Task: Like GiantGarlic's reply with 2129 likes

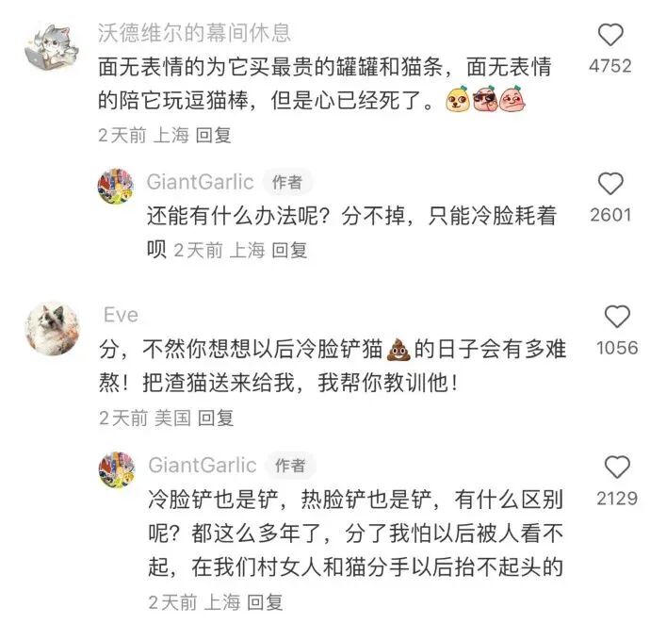Action: pyautogui.click(x=617, y=467)
